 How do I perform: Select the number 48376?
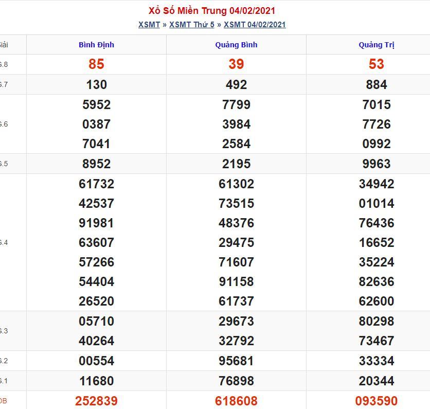tap(236, 223)
